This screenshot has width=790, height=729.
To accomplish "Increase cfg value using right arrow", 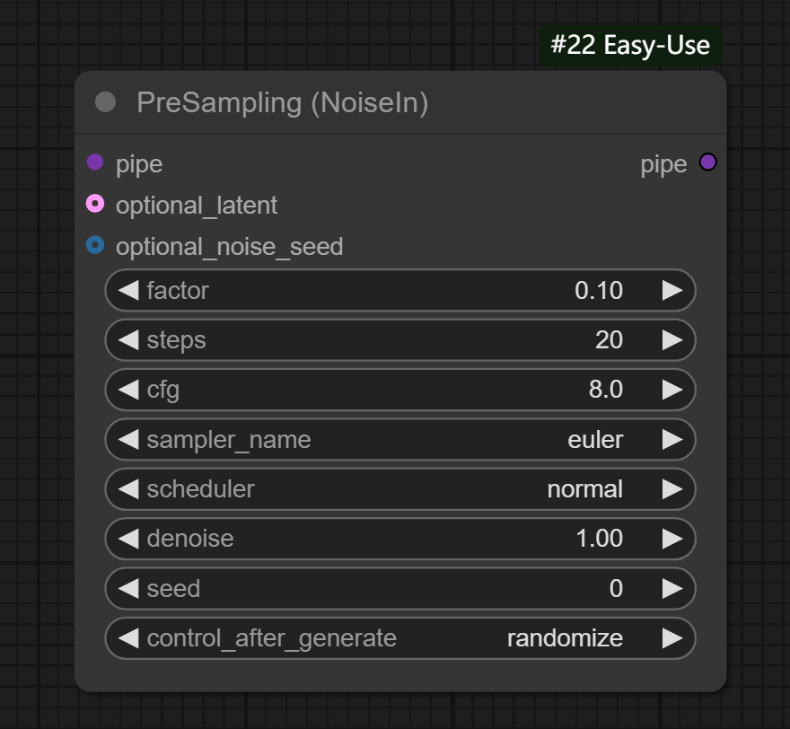I will coord(672,390).
